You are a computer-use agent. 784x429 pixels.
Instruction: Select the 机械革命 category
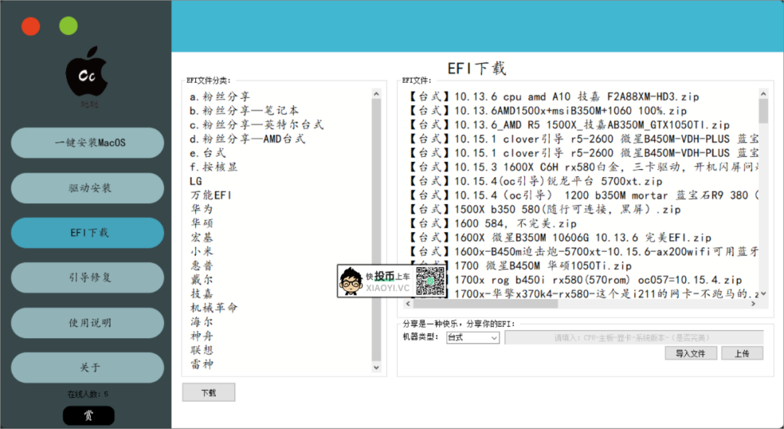pyautogui.click(x=214, y=308)
